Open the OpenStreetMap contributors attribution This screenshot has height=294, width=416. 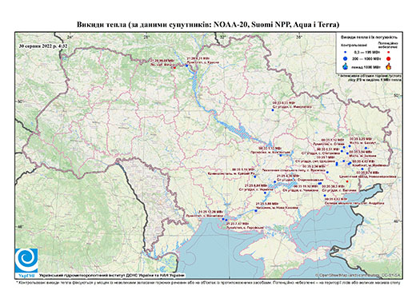tap(358, 275)
